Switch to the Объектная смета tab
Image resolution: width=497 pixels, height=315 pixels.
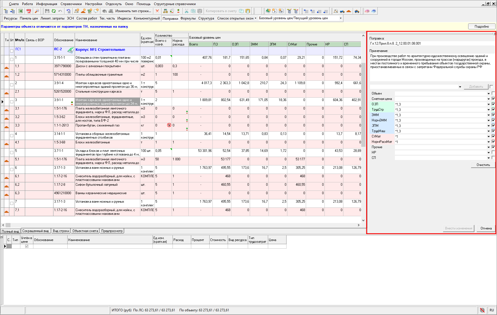[x=85, y=231]
